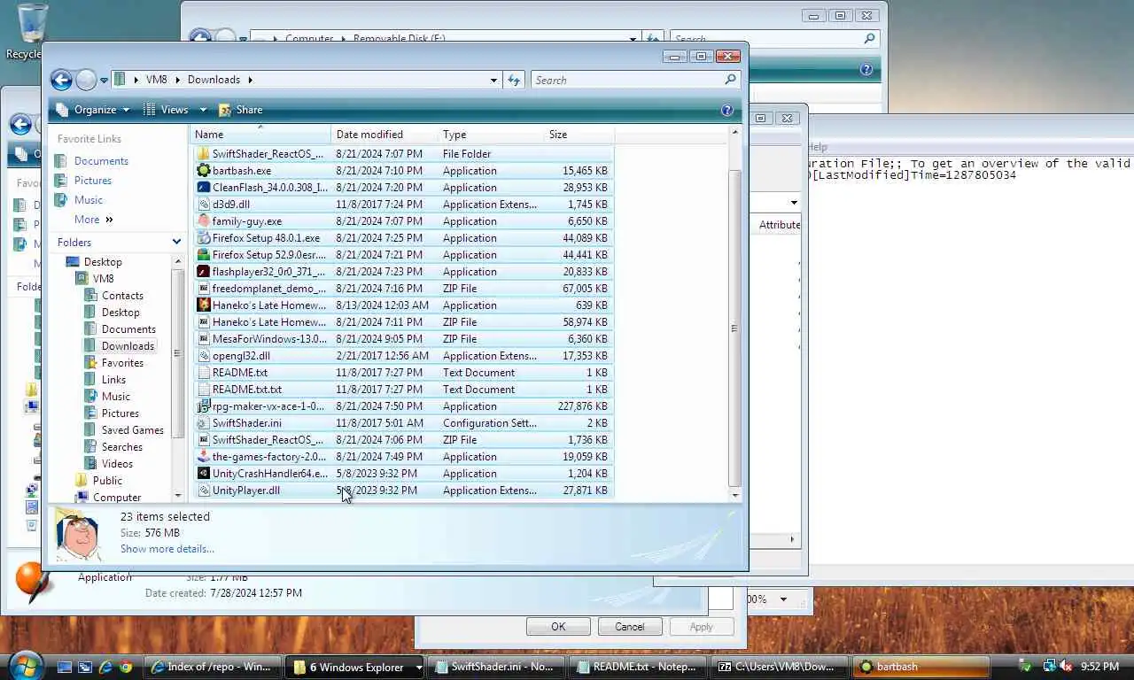
Task: Select README.txt file icon
Action: (204, 373)
